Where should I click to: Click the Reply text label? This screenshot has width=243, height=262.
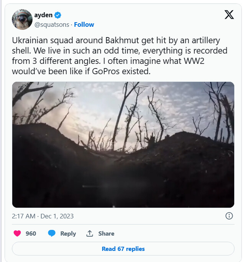tap(68, 234)
